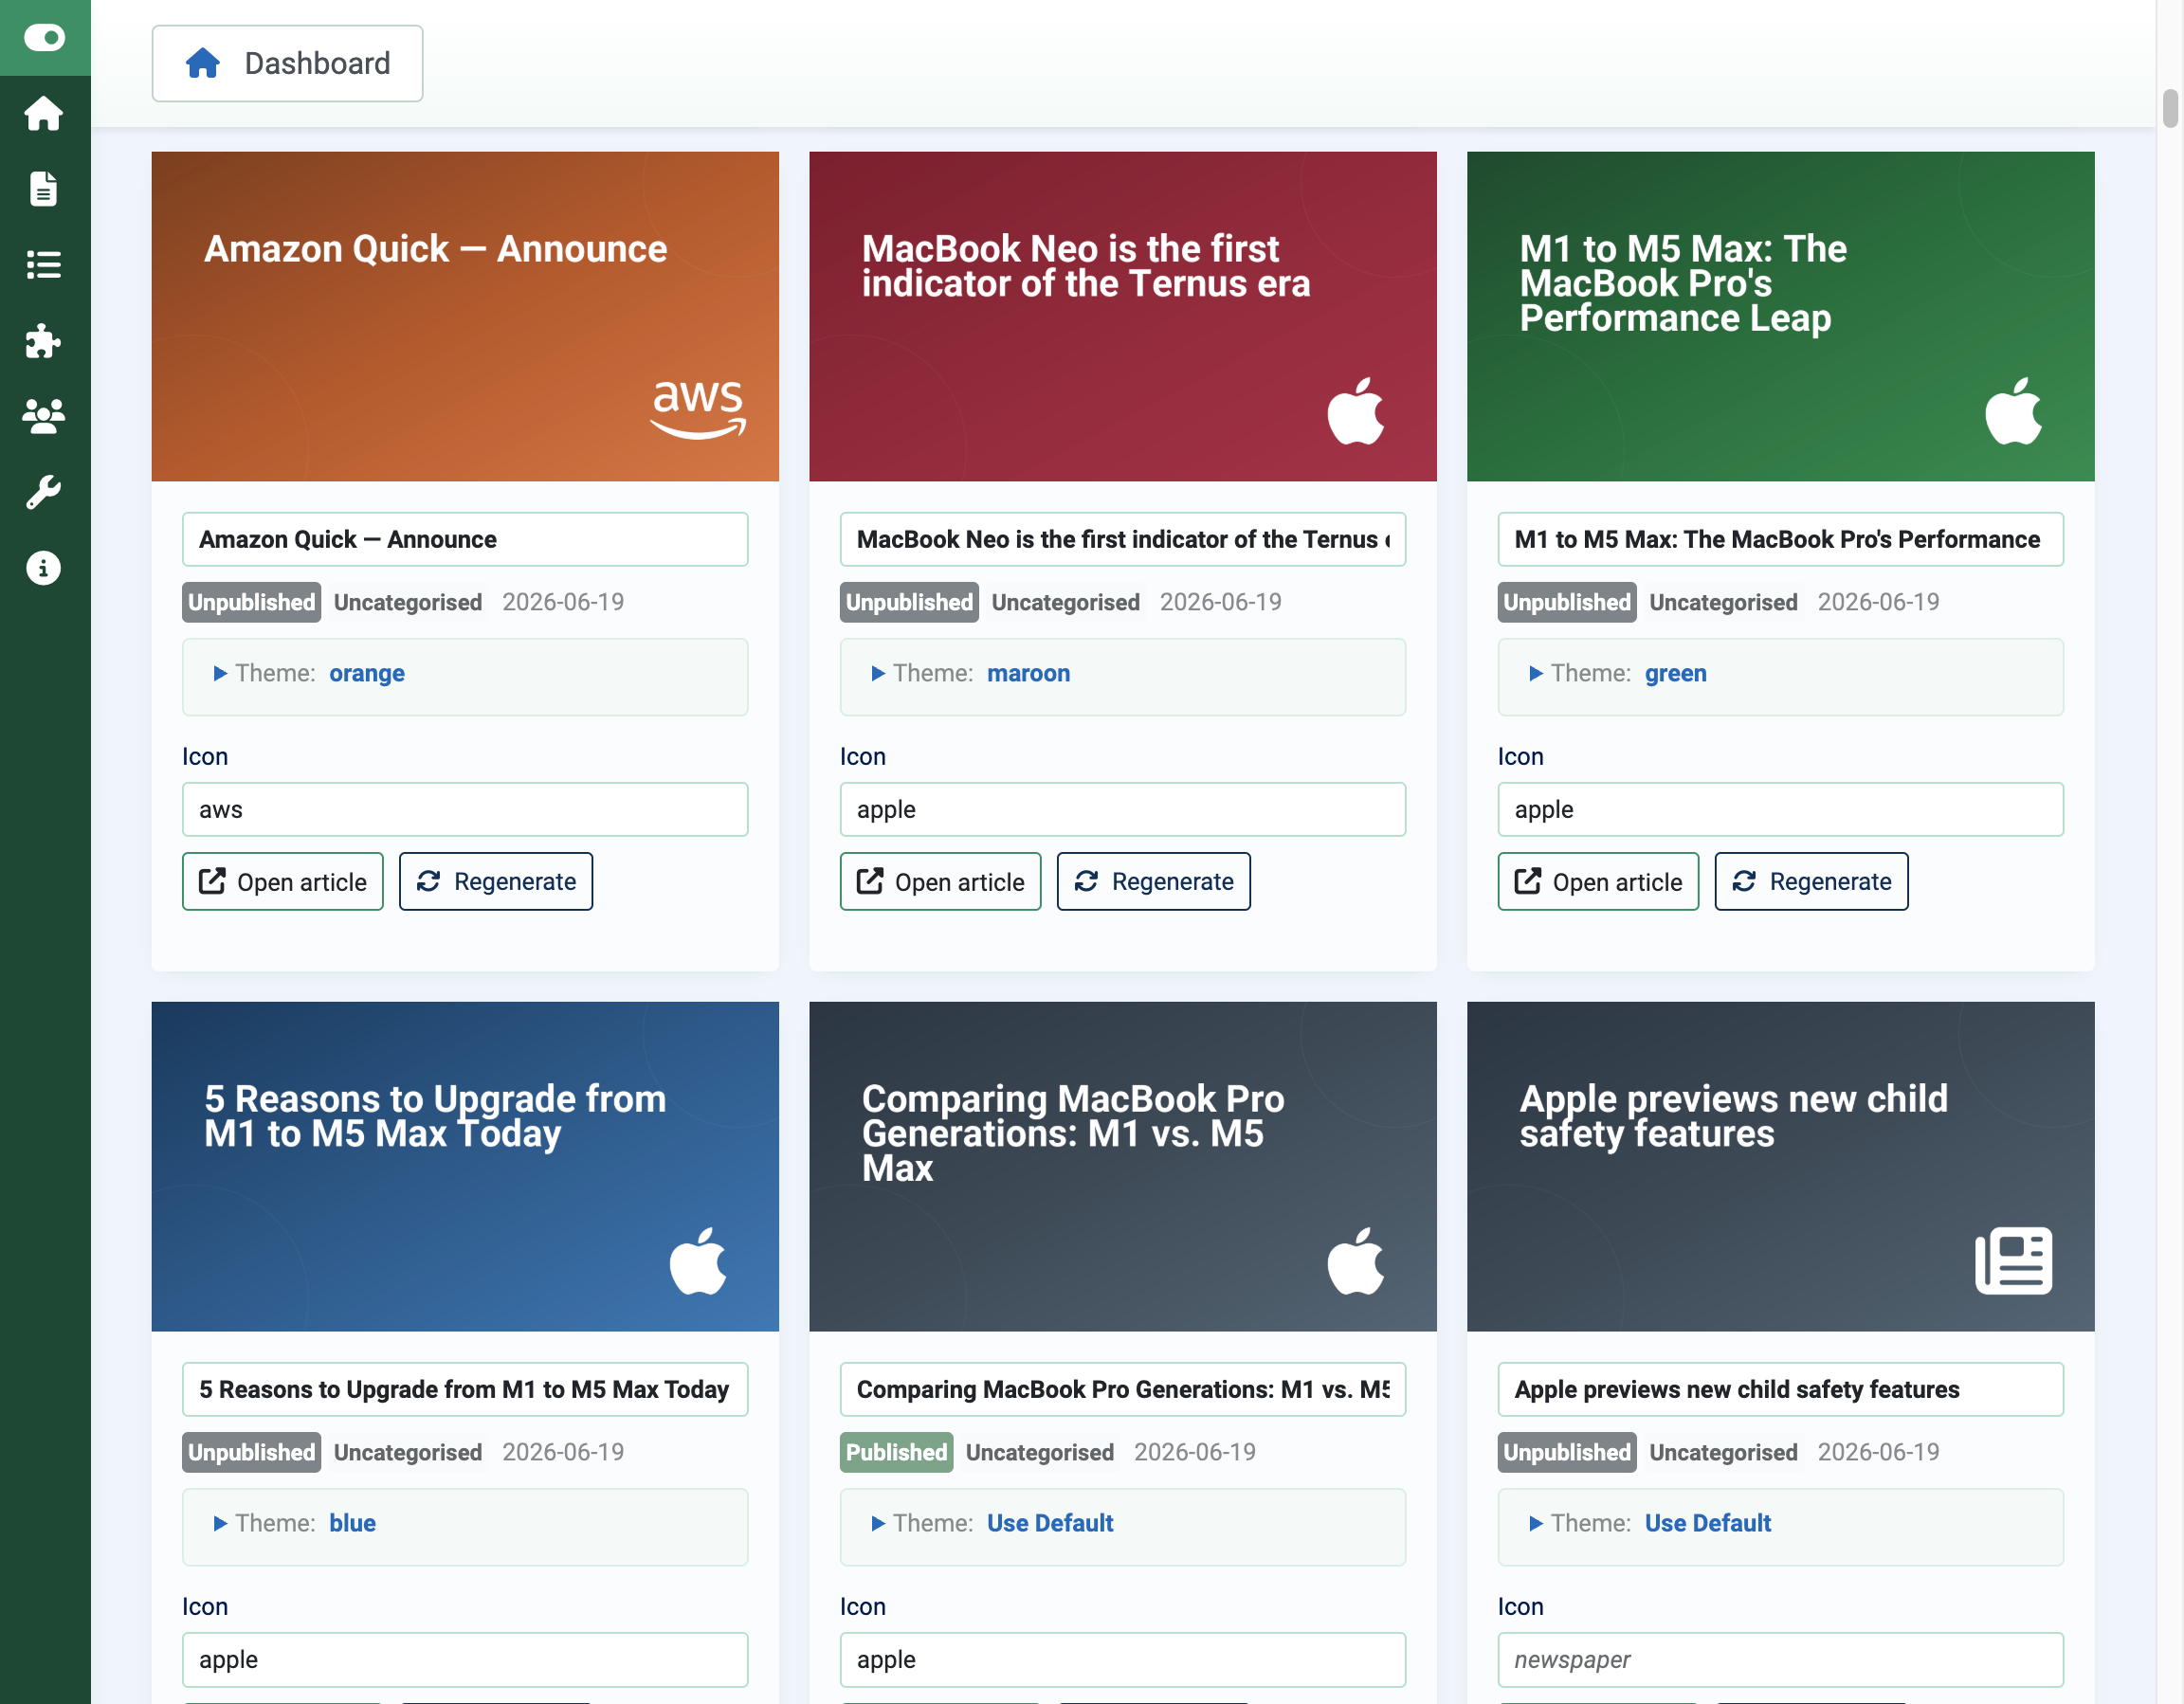Click the Amazon Quick orange card thumbnail
This screenshot has width=2184, height=1704.
coord(465,316)
